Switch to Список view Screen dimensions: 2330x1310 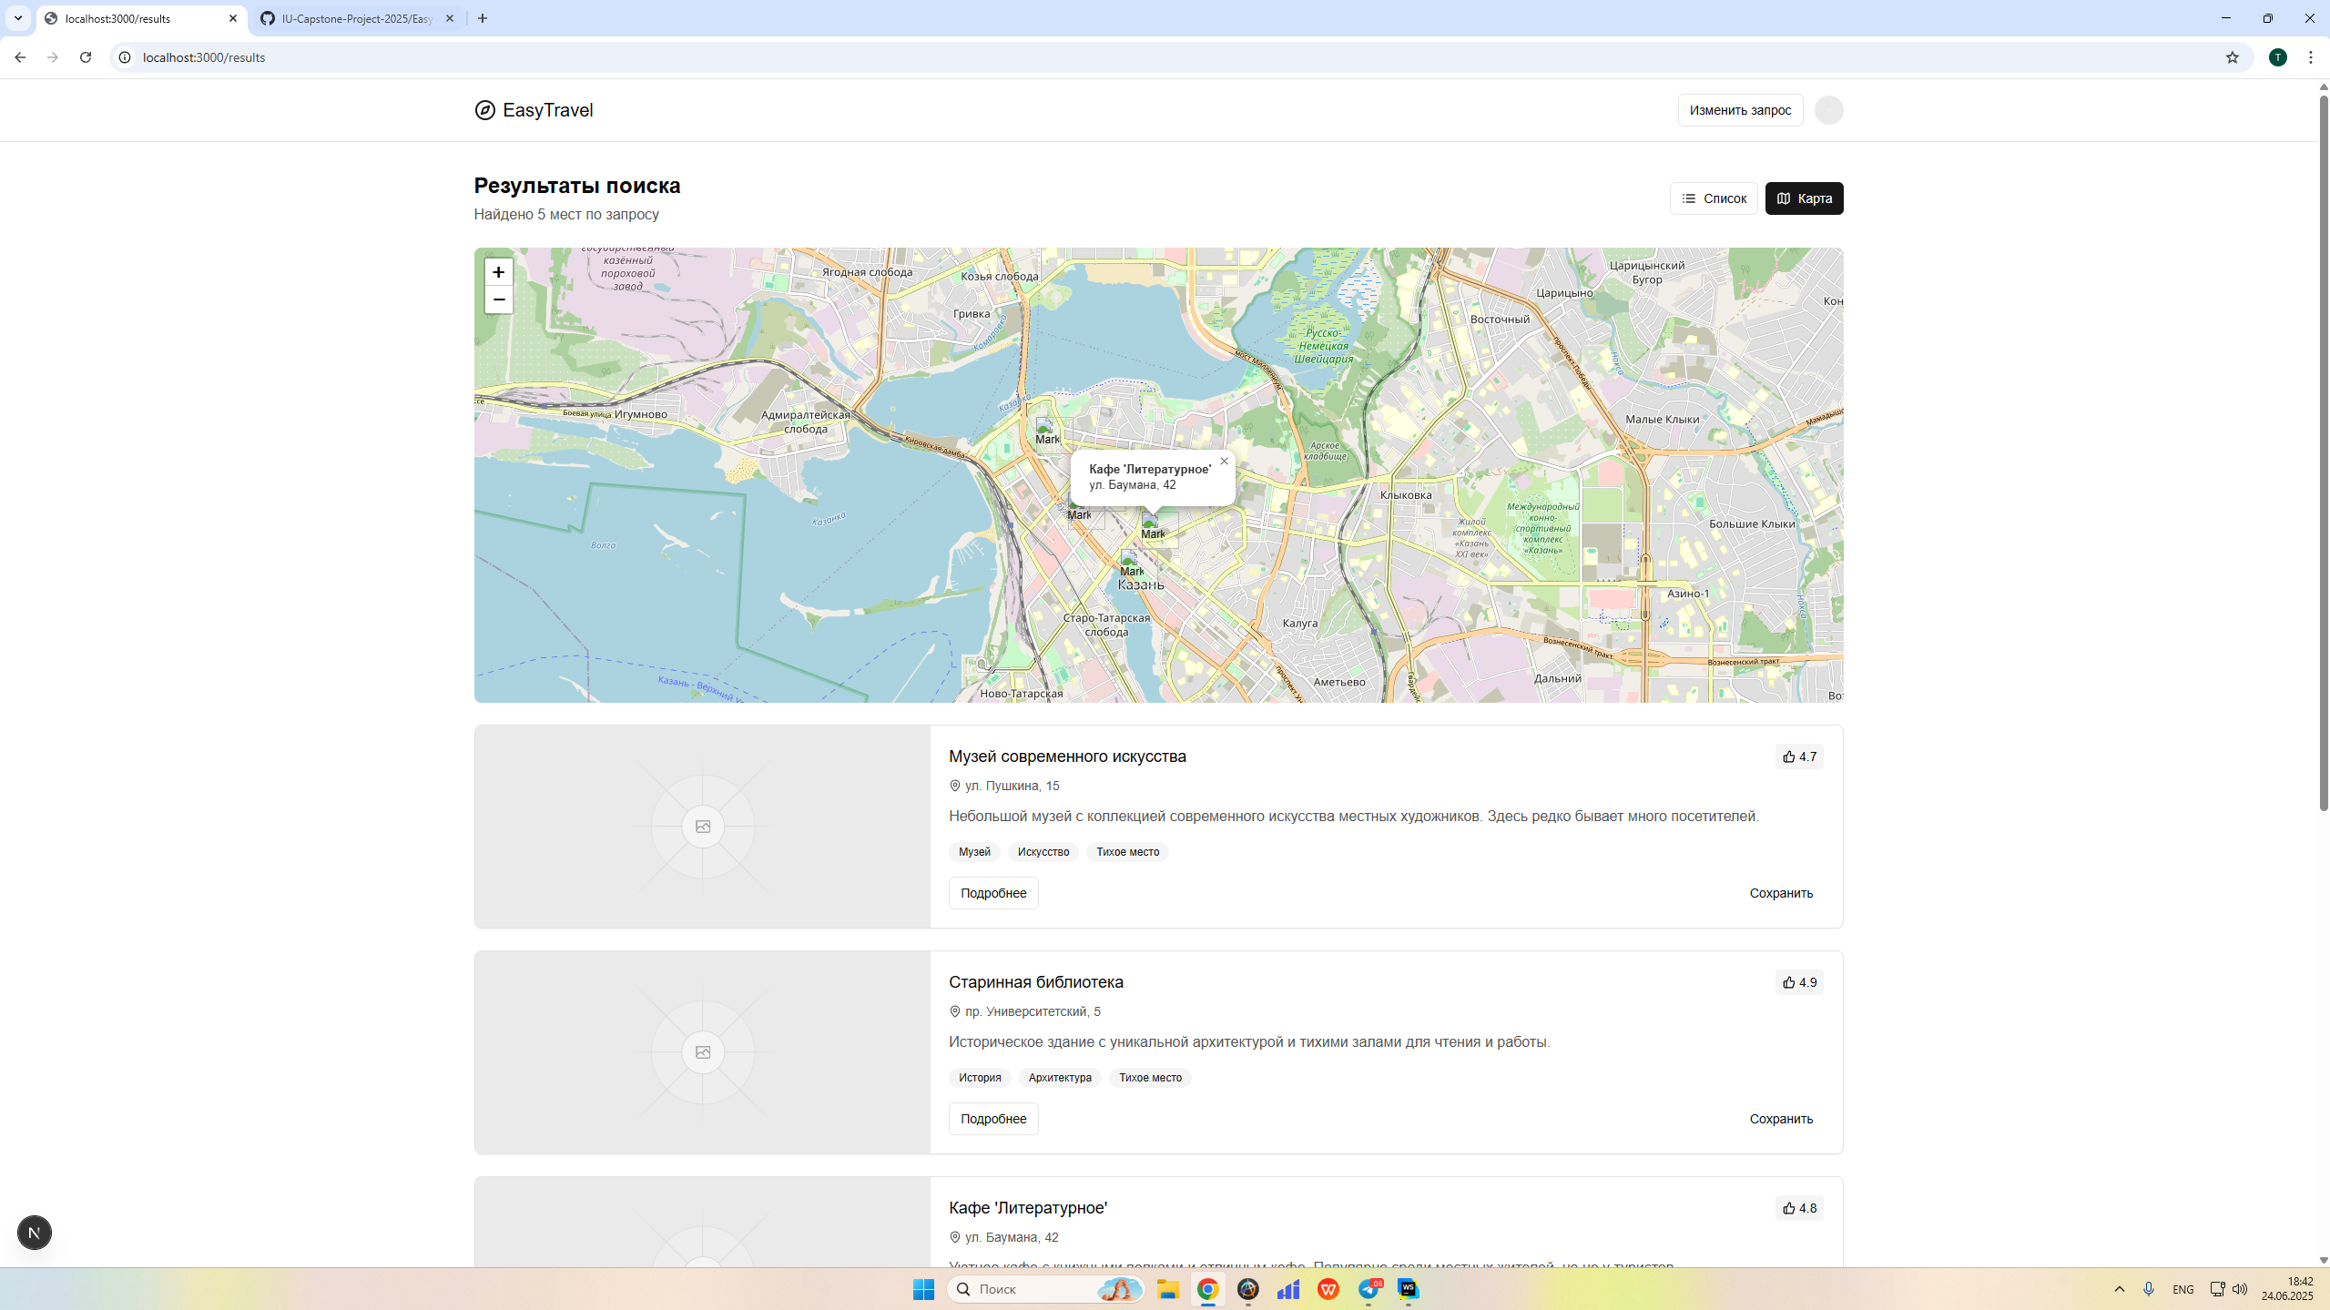click(x=1713, y=198)
